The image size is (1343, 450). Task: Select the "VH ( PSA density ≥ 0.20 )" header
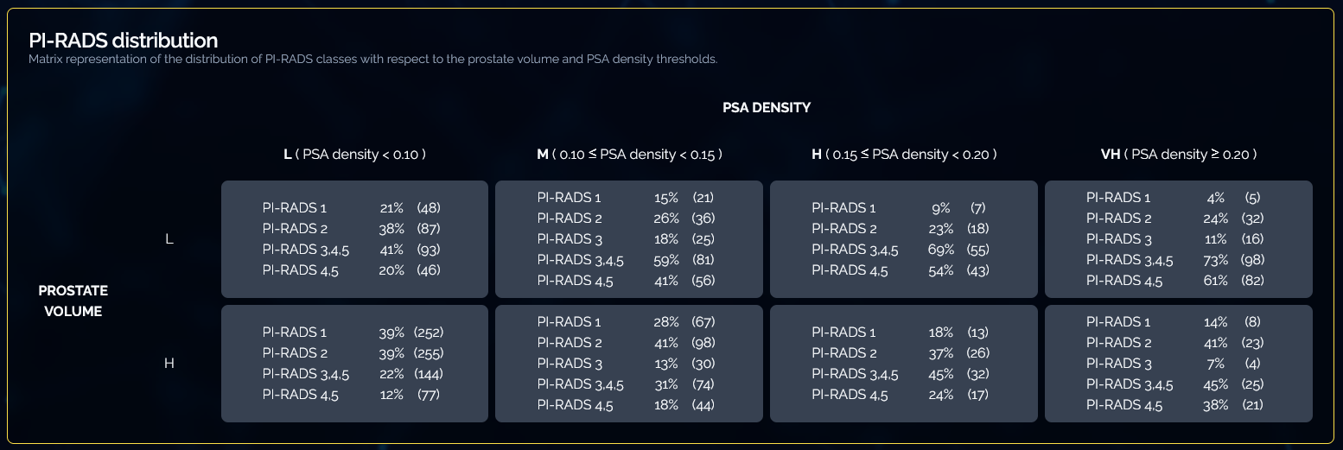[x=1179, y=155]
